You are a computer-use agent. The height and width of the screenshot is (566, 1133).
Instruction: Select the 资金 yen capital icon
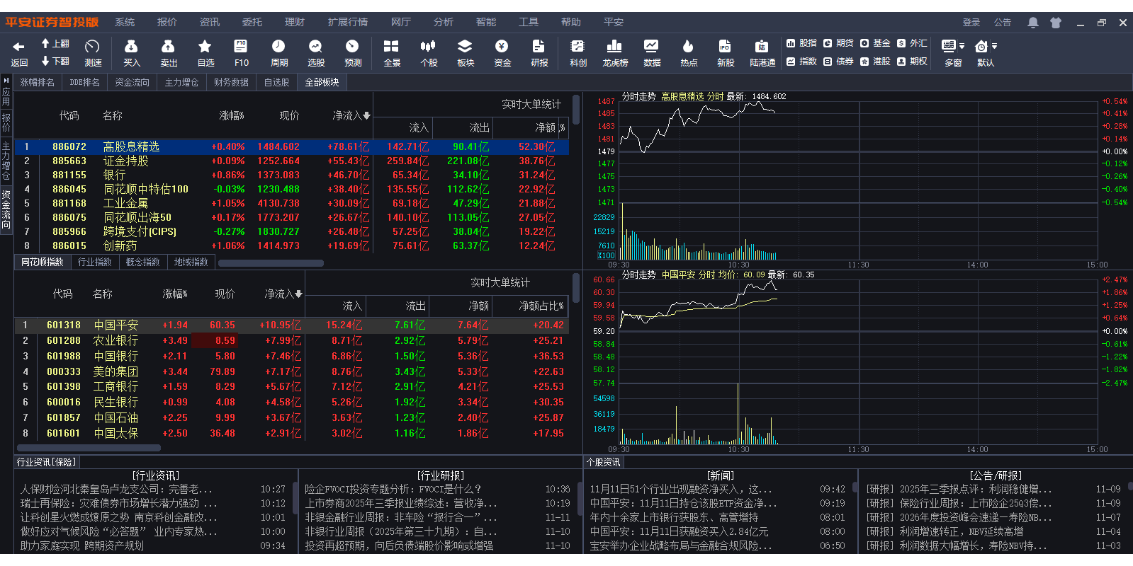502,47
